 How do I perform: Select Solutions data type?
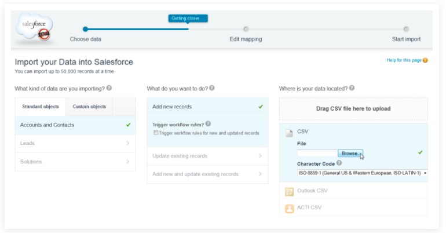click(x=75, y=162)
